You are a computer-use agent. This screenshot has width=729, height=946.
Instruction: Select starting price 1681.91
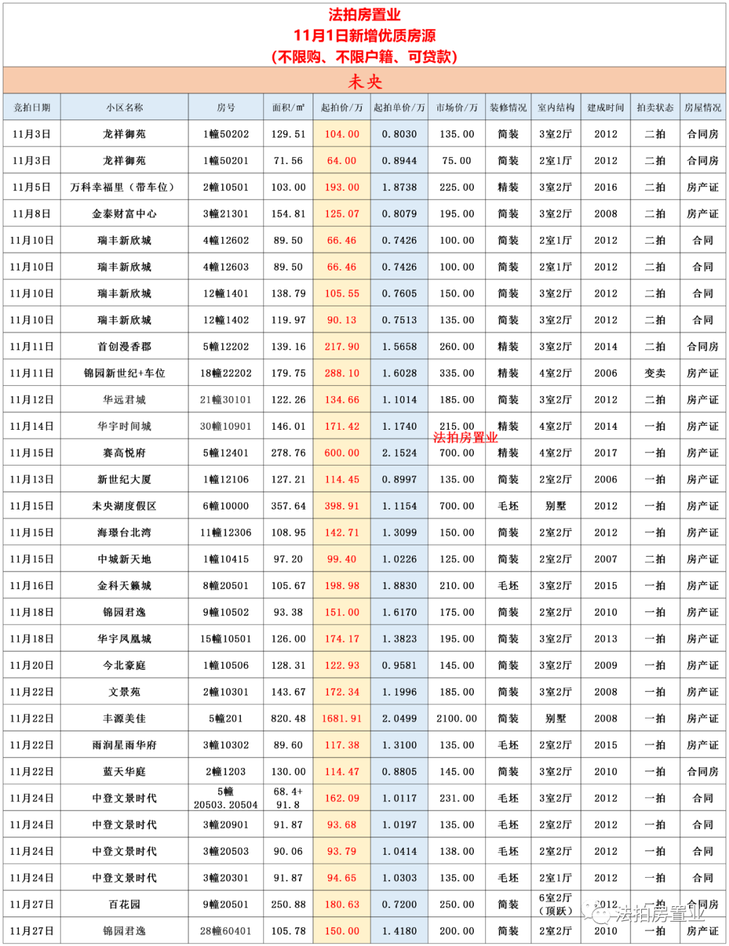point(342,719)
